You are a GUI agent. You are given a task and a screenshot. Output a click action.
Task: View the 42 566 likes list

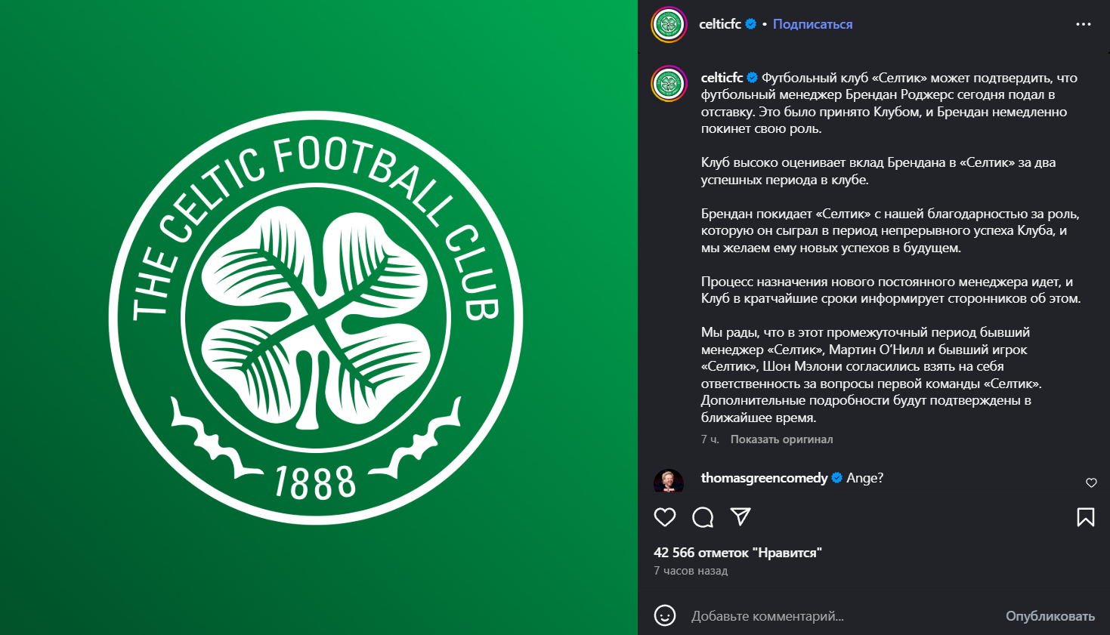tap(737, 553)
